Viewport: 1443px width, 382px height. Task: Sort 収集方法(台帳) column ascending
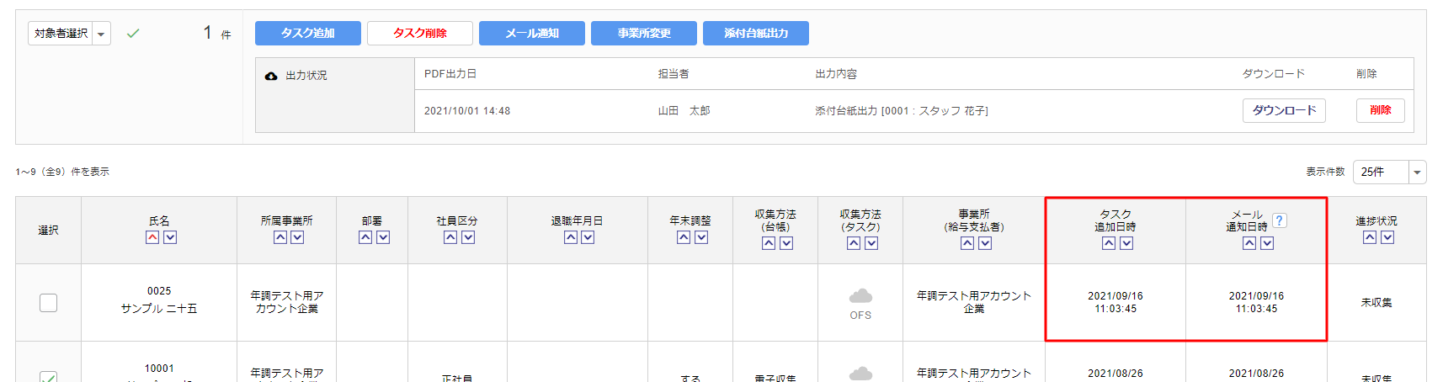(769, 243)
